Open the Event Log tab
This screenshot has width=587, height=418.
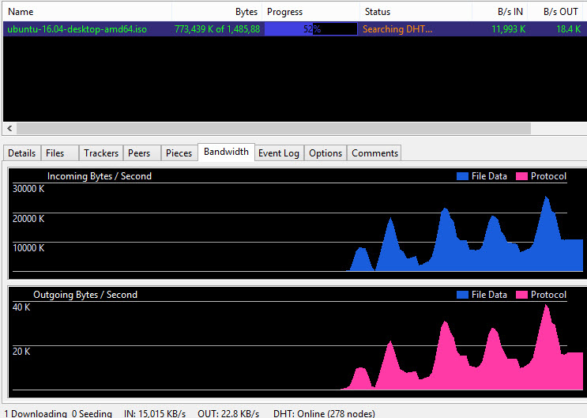click(279, 153)
